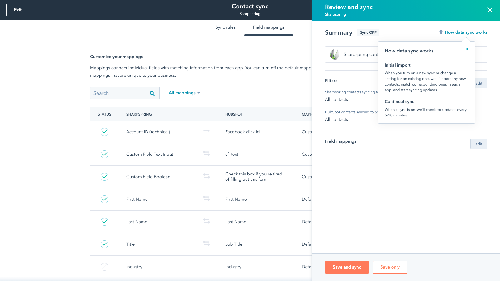Viewport: 500px width, 281px height.
Task: Click edit next to Field mappings
Action: tap(478, 144)
